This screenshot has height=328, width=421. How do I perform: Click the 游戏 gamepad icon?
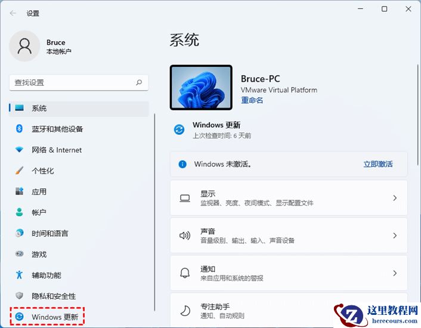click(x=19, y=253)
